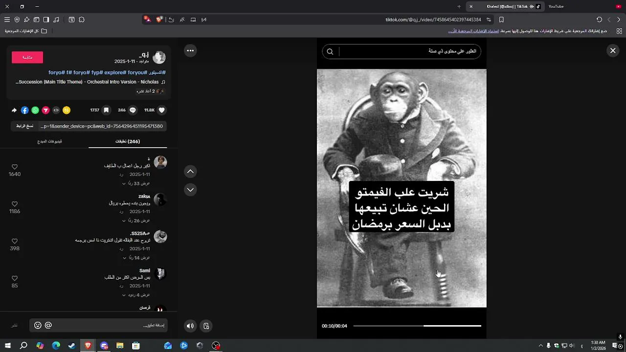
Task: Click the Brave Rewards triangle icon
Action: [x=147, y=20]
